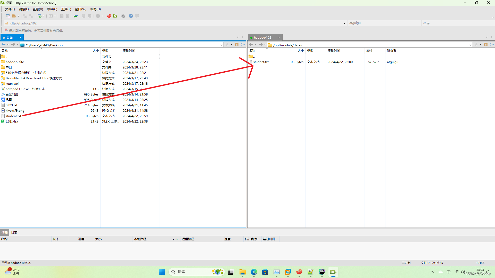Click the green transfer arrows toolbar icon

[76, 16]
